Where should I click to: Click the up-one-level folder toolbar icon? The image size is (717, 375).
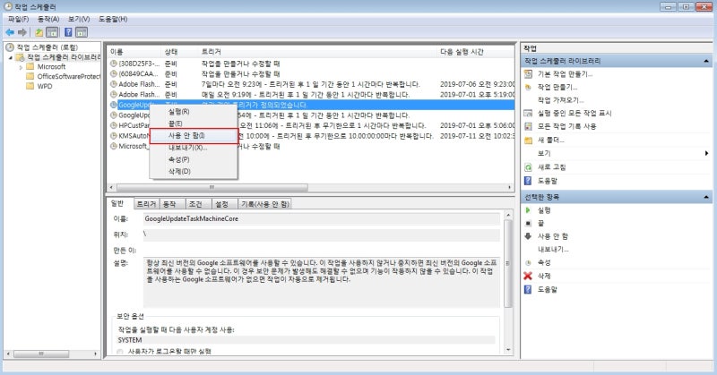click(x=39, y=32)
